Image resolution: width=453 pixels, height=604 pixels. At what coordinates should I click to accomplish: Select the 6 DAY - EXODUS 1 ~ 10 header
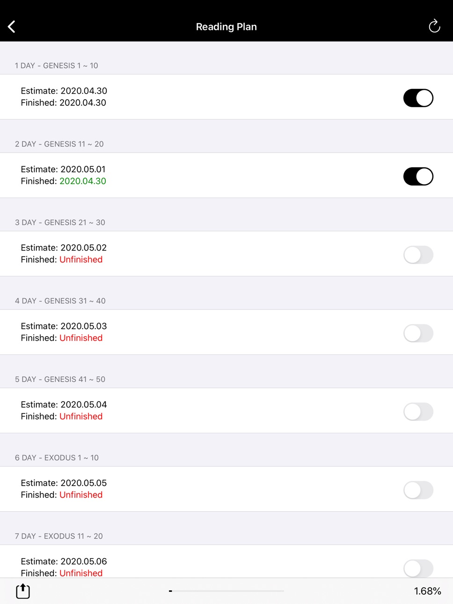57,457
